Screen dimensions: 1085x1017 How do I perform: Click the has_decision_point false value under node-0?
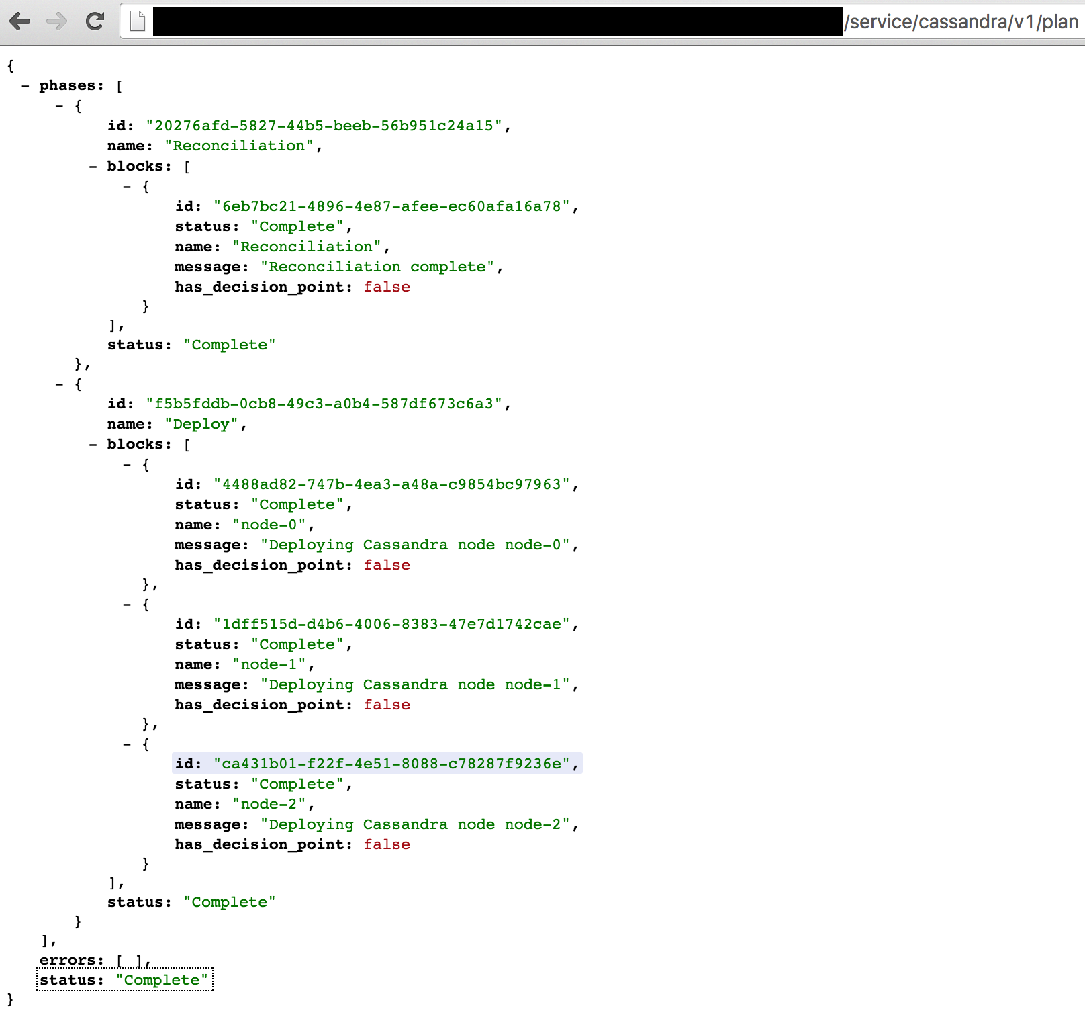point(387,565)
